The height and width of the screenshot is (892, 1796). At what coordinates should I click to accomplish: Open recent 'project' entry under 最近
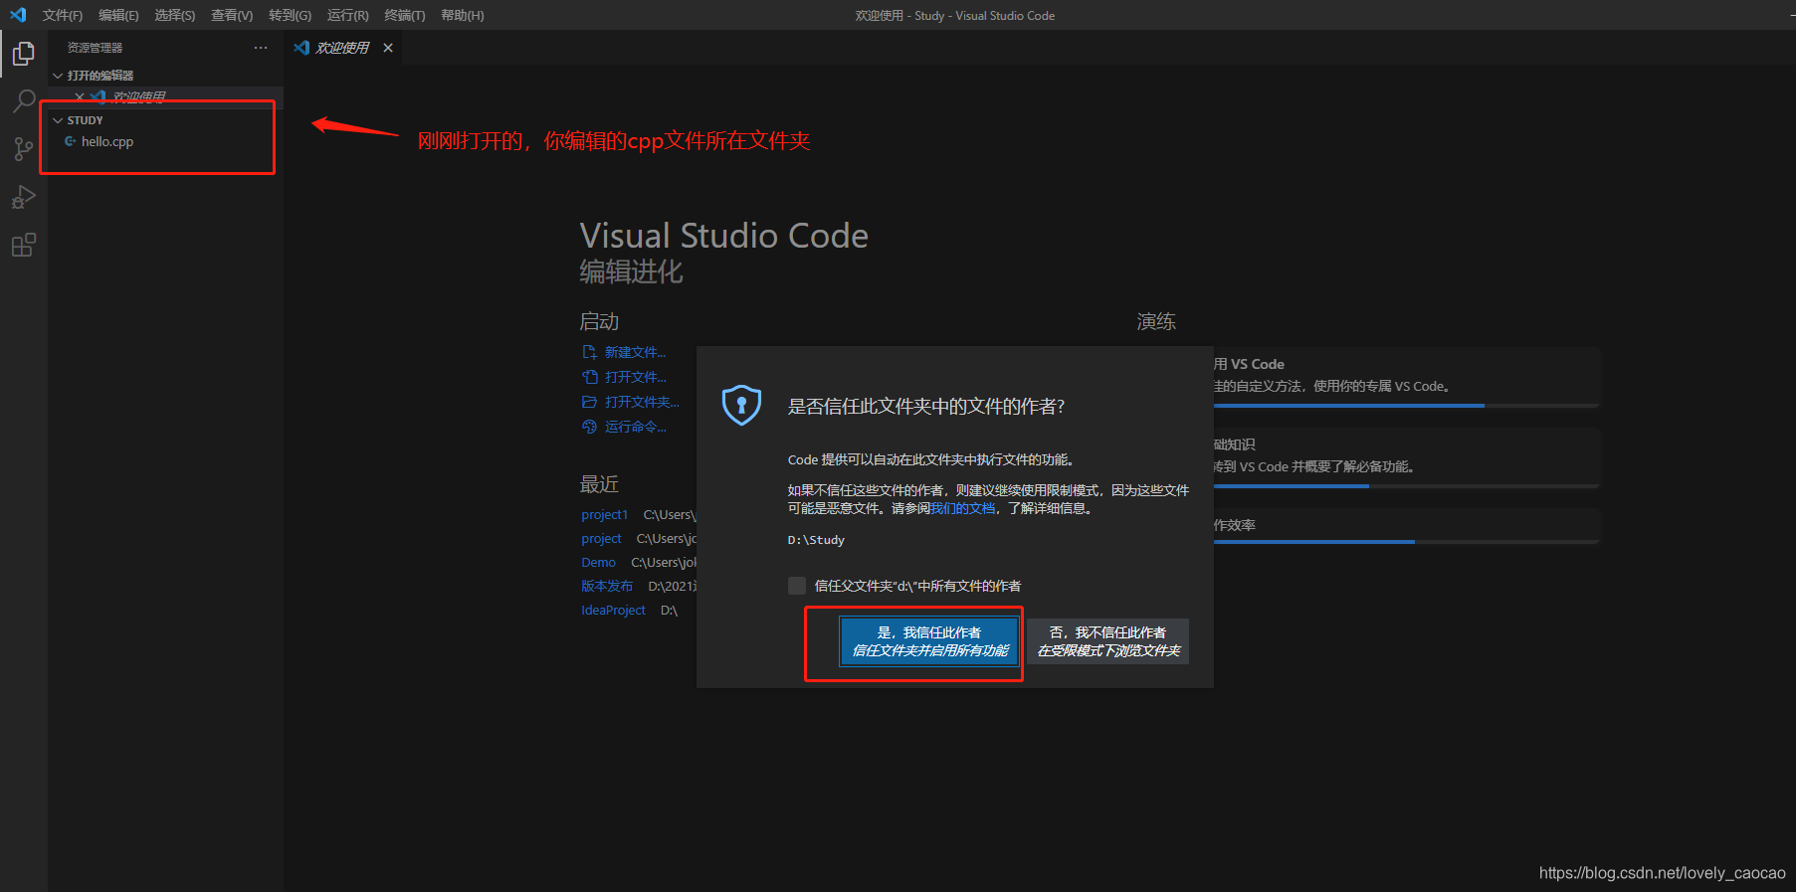pyautogui.click(x=601, y=539)
